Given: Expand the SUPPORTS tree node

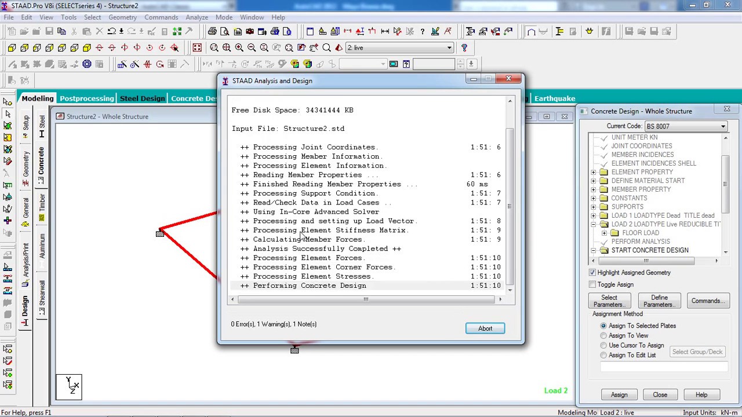Looking at the screenshot, I should (594, 207).
